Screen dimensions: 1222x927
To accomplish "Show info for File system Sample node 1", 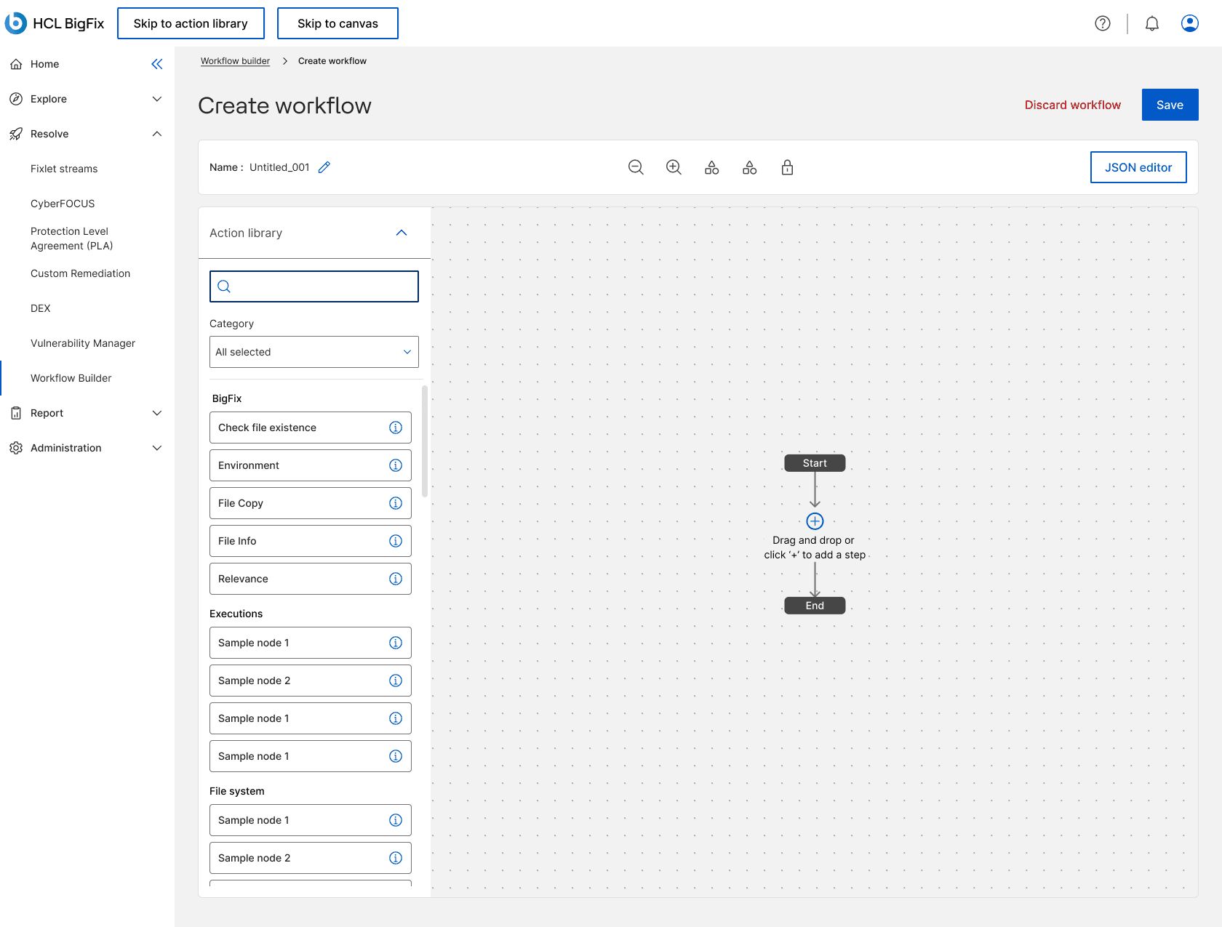I will 396,820.
